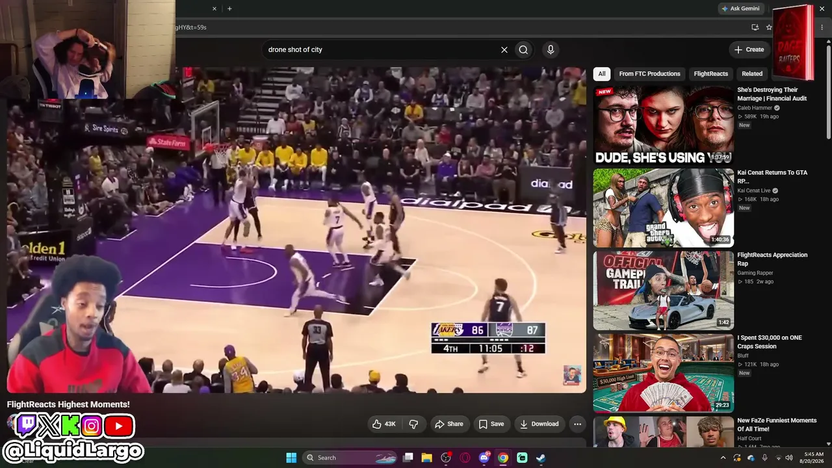
Task: Open FlightReacts Appreciation Rap thumbnail
Action: pyautogui.click(x=663, y=291)
